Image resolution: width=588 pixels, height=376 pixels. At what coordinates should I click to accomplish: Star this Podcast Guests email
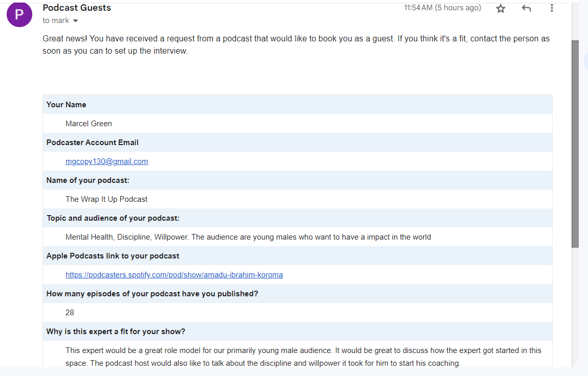click(x=500, y=8)
